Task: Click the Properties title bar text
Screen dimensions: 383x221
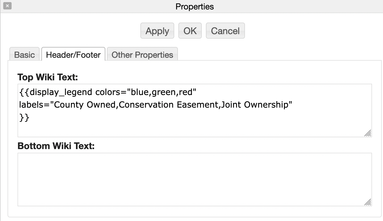Action: (x=195, y=7)
